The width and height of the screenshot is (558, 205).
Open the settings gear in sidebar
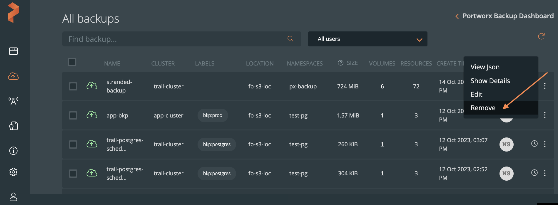pos(13,172)
